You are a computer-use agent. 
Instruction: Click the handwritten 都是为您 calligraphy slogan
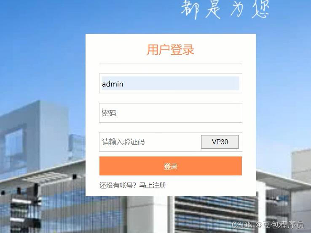pos(225,9)
